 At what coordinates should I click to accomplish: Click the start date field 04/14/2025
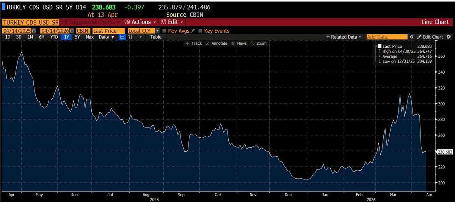17,31
